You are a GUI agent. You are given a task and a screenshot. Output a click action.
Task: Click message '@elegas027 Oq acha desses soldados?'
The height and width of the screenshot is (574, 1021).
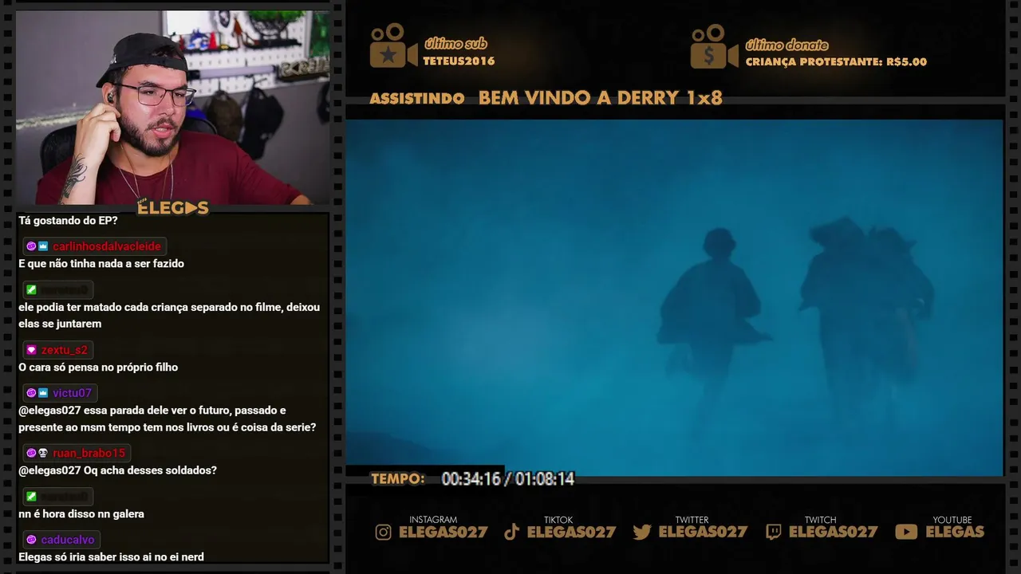[x=117, y=470]
